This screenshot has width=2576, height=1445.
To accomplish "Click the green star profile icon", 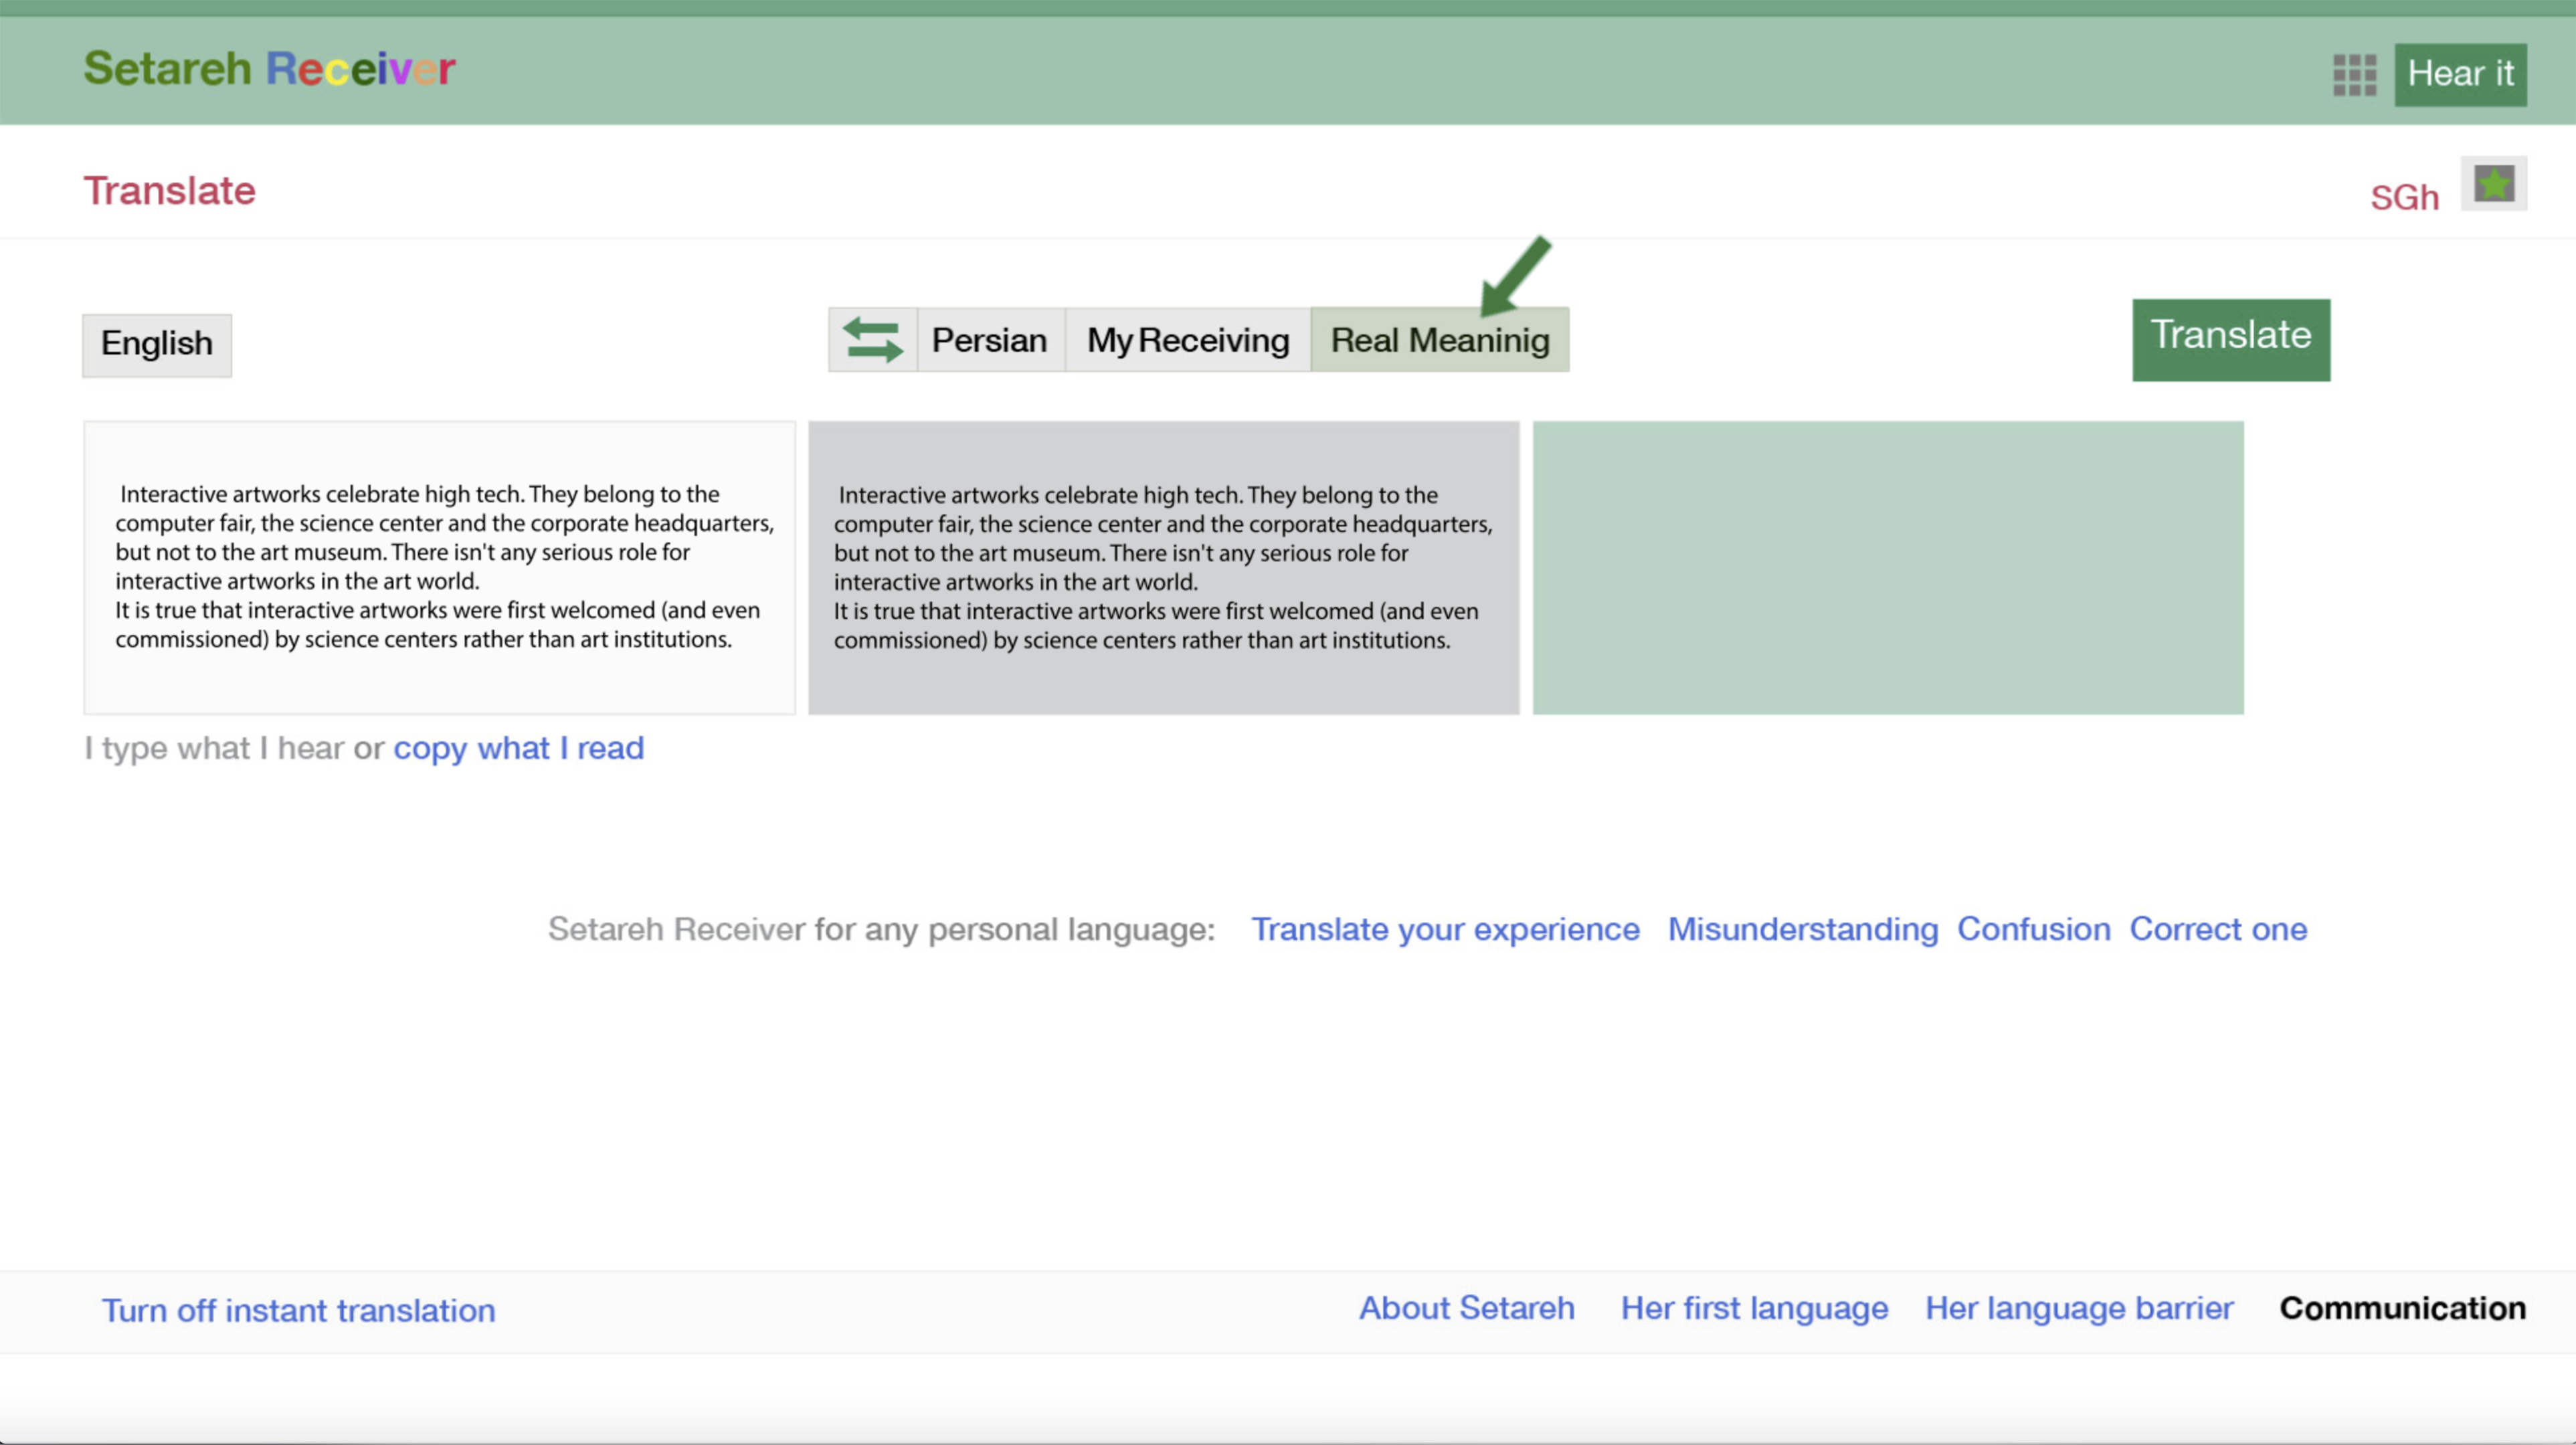I will (2493, 184).
